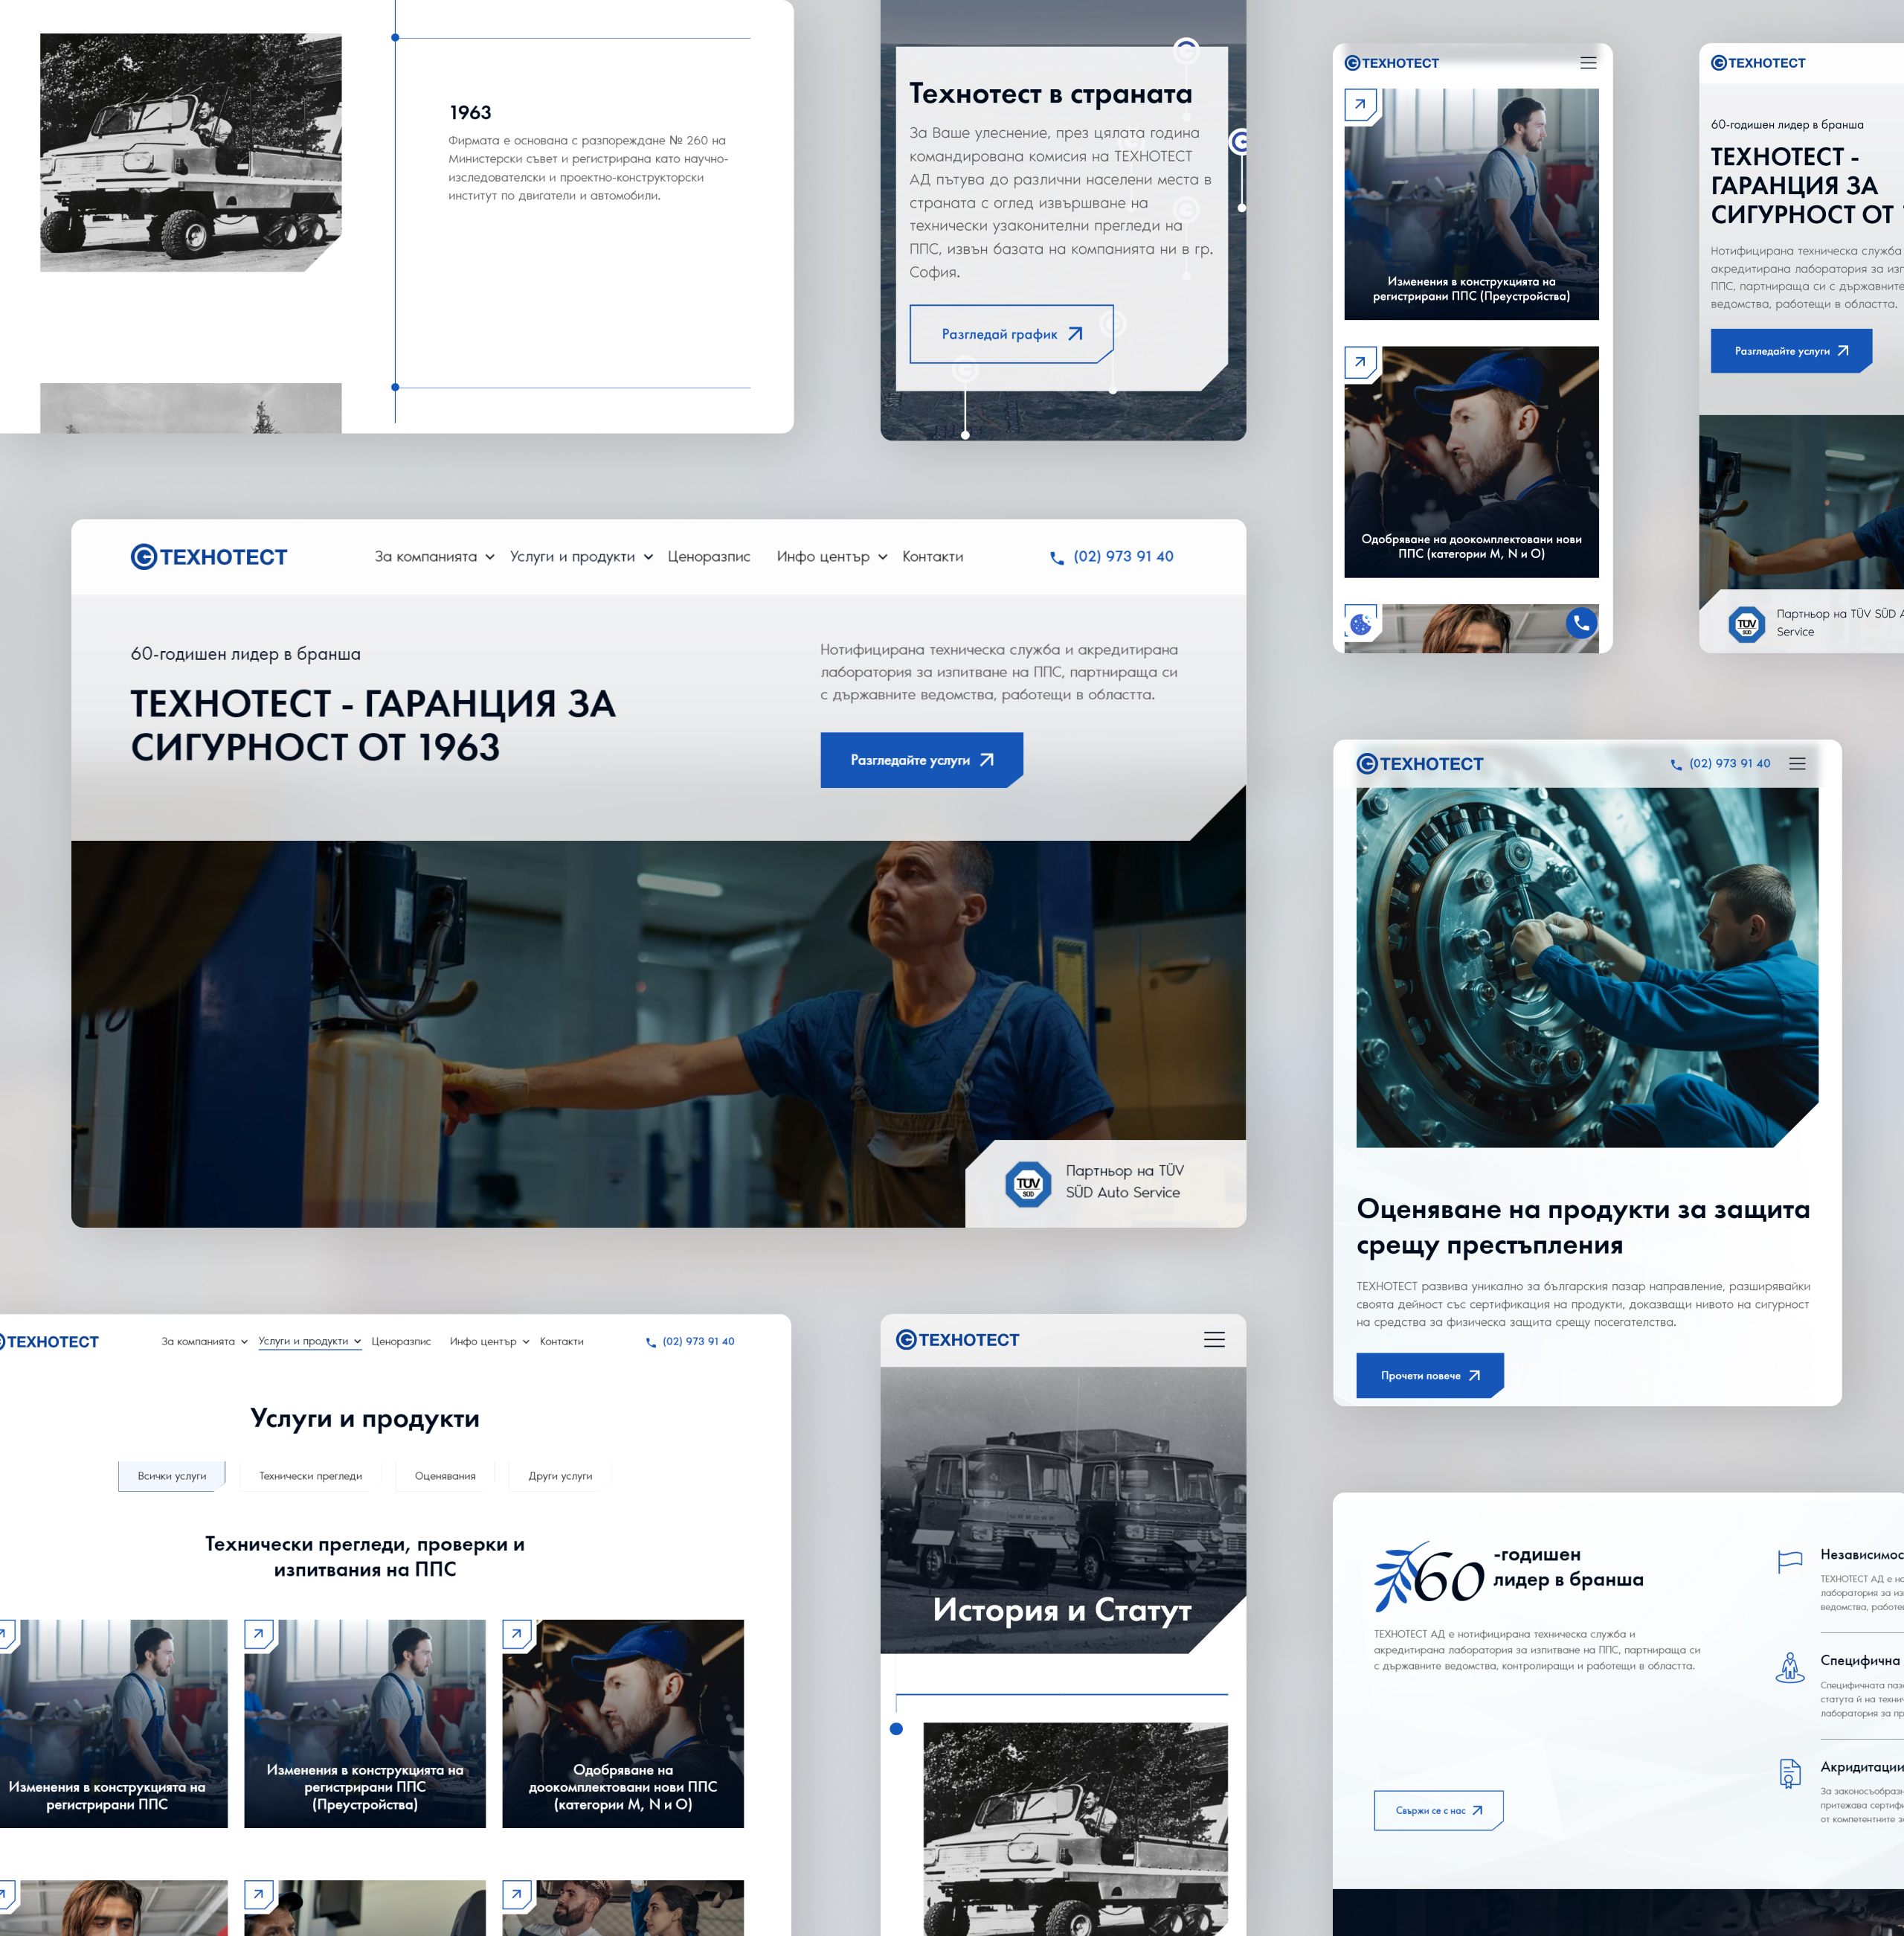Image resolution: width=1904 pixels, height=1936 pixels.
Task: Select the Оценявания filter tab
Action: tap(445, 1477)
